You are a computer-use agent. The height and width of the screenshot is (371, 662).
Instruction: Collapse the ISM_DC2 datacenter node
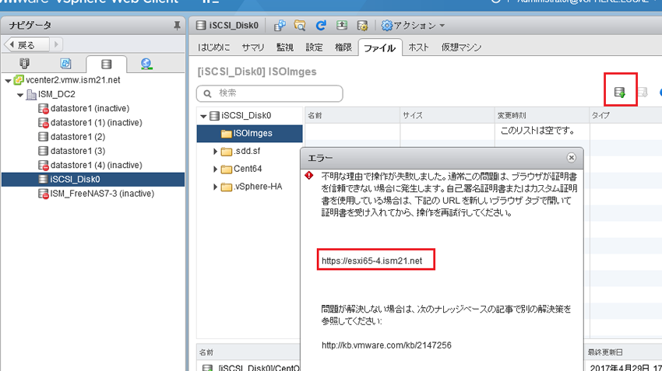click(20, 94)
